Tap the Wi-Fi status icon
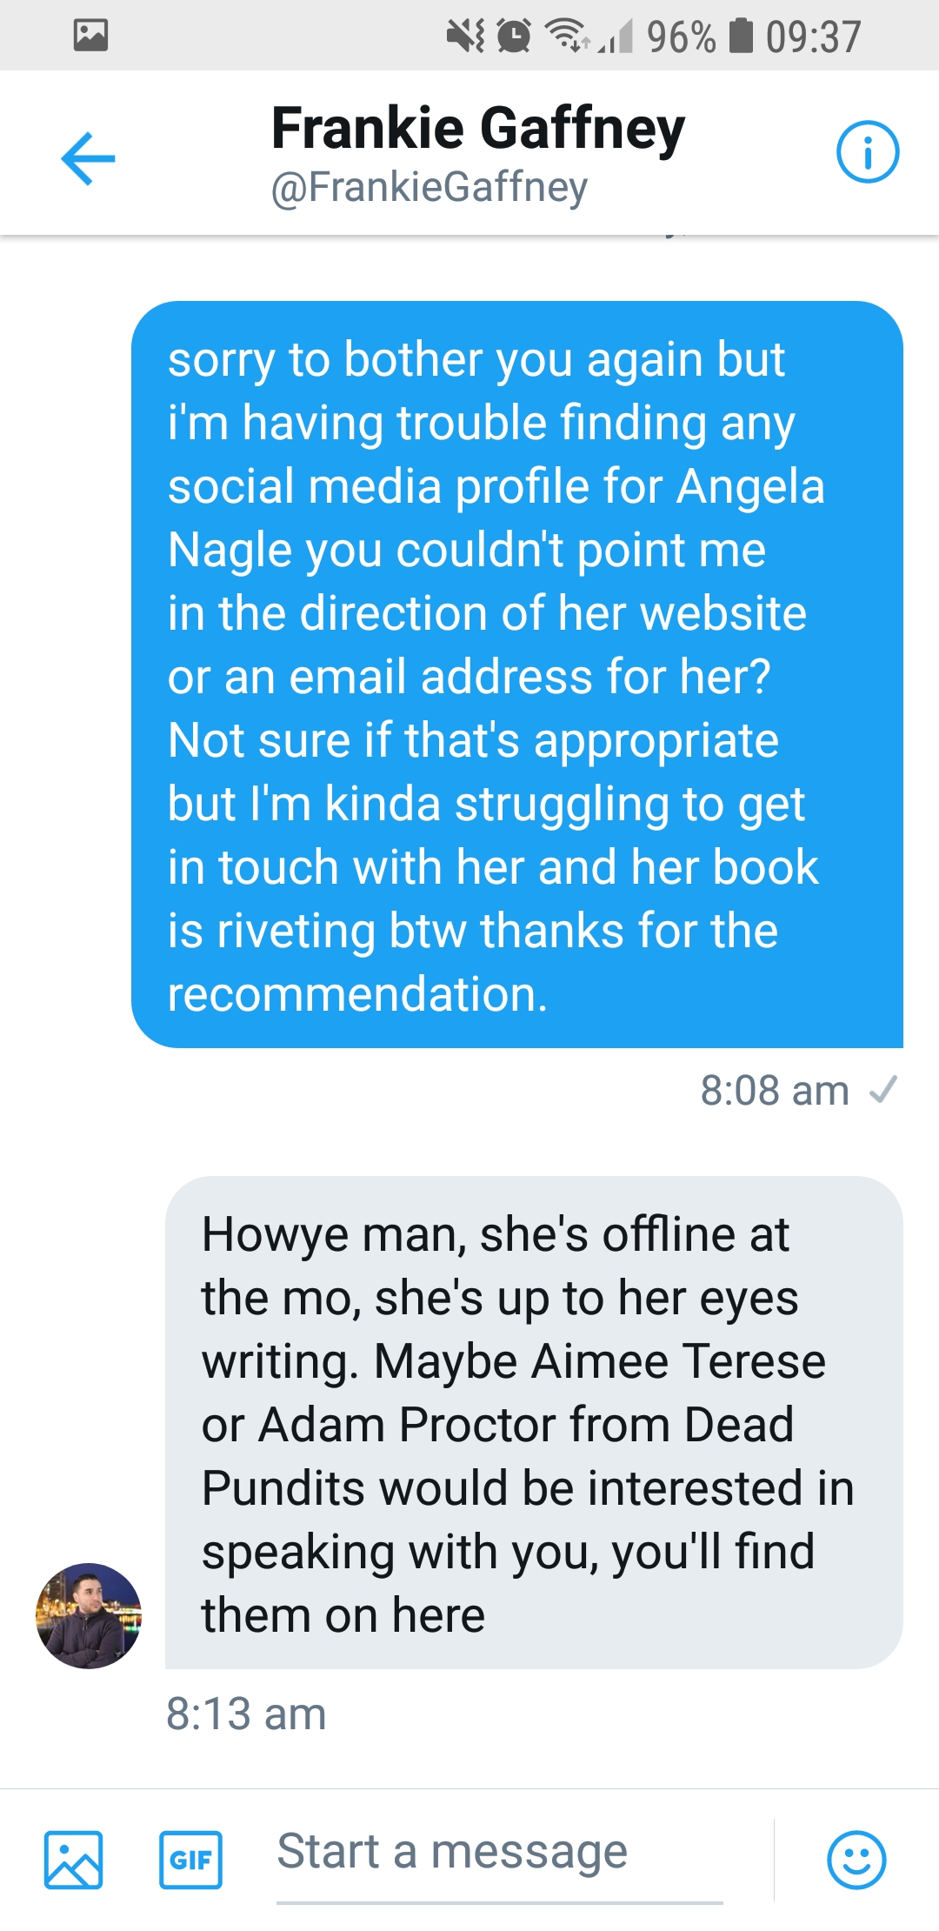The height and width of the screenshot is (1931, 939). (567, 36)
